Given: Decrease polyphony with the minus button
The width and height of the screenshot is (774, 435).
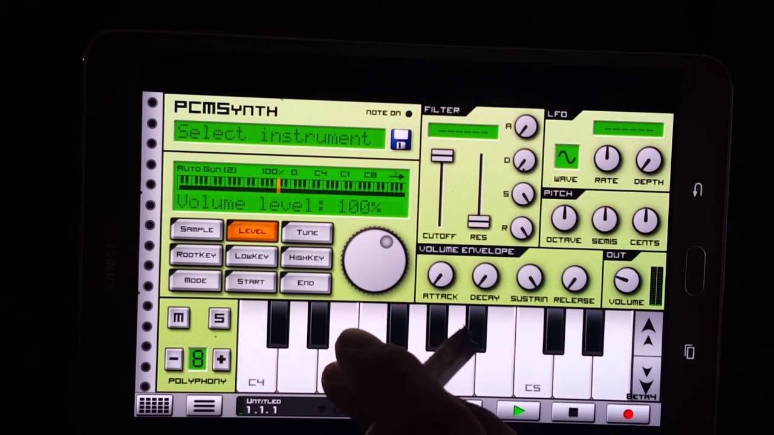Looking at the screenshot, I should coord(174,359).
